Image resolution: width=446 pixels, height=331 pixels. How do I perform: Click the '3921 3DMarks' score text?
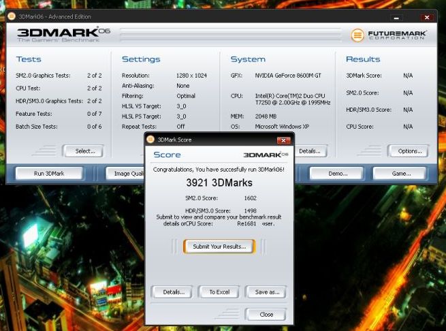(x=219, y=183)
